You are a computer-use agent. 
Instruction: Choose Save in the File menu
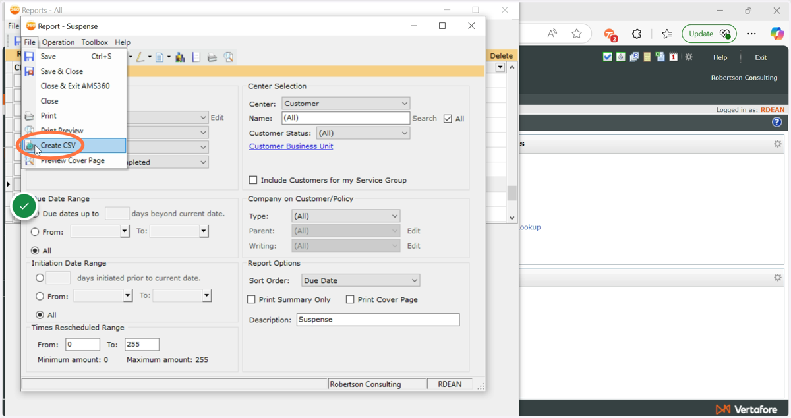coord(74,57)
